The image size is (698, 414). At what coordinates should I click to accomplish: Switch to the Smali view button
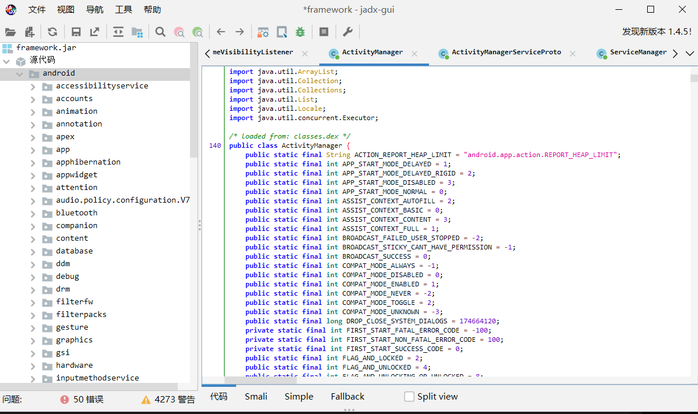pyautogui.click(x=256, y=397)
